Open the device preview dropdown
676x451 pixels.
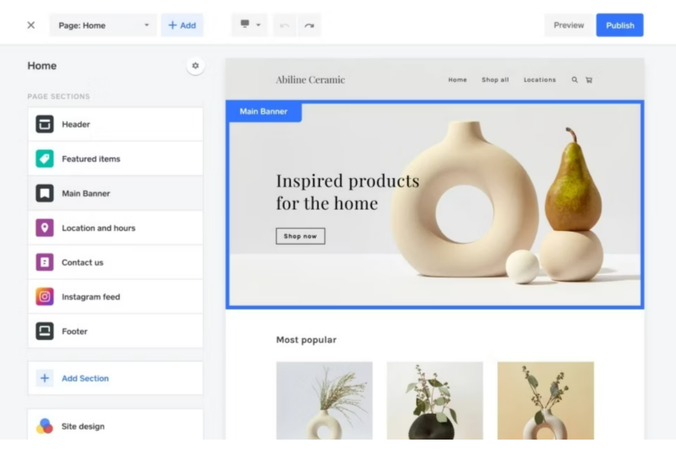pyautogui.click(x=249, y=25)
